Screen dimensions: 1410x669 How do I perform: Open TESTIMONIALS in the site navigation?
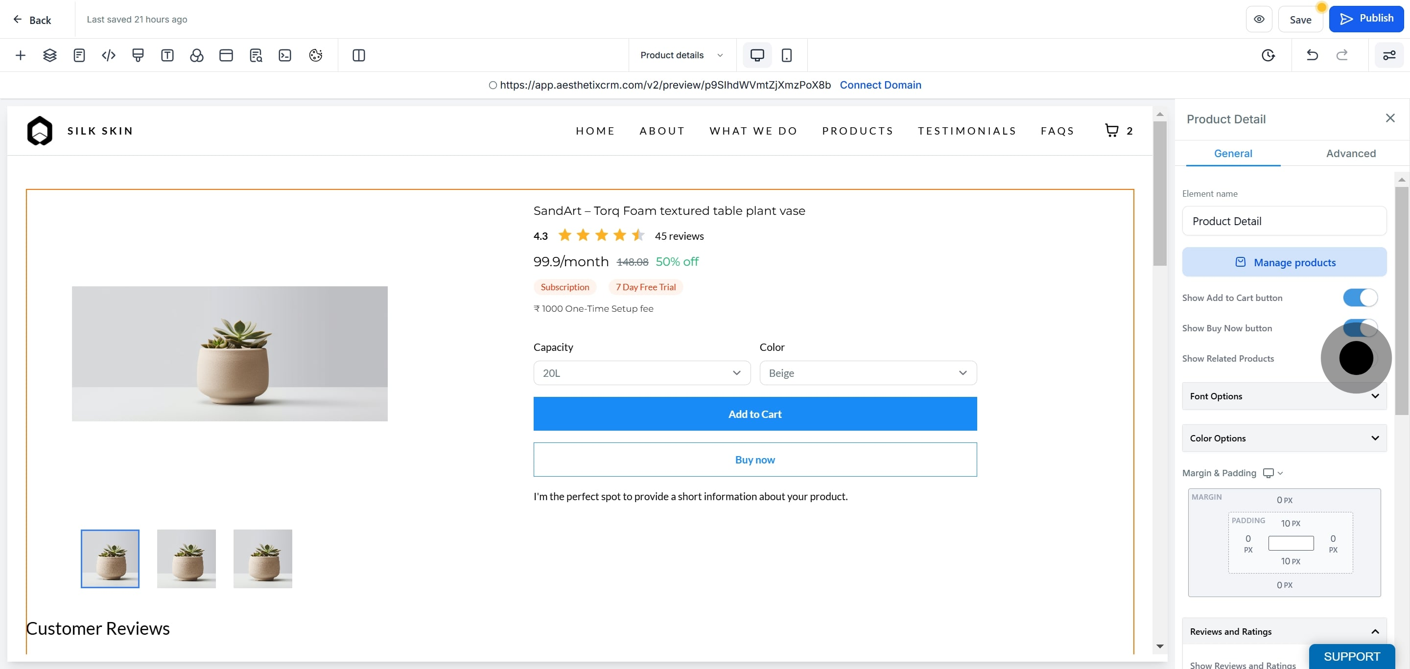click(x=966, y=131)
